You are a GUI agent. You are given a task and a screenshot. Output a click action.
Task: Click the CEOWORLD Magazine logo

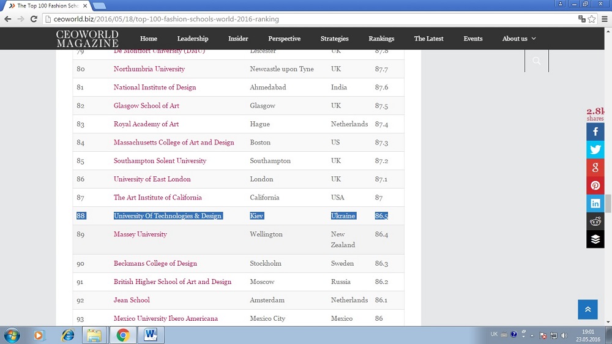click(88, 39)
